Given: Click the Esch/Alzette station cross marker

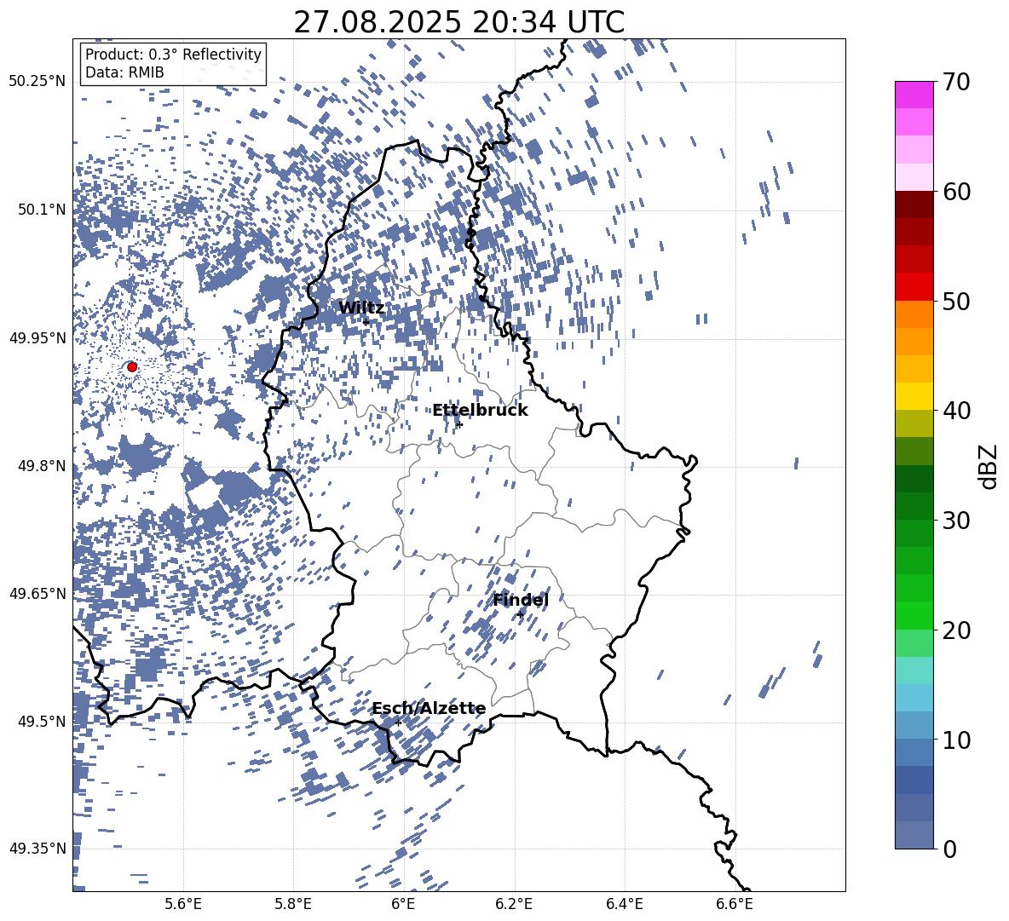Looking at the screenshot, I should coord(398,722).
